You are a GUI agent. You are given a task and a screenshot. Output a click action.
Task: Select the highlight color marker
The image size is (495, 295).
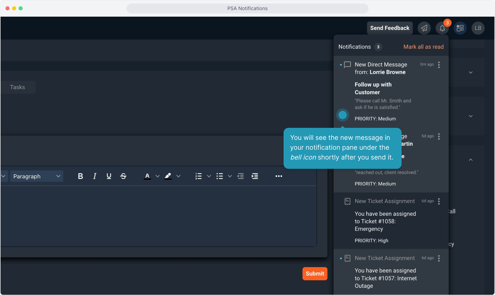click(x=168, y=176)
